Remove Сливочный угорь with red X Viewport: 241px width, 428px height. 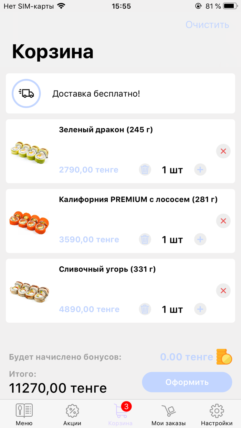click(223, 291)
